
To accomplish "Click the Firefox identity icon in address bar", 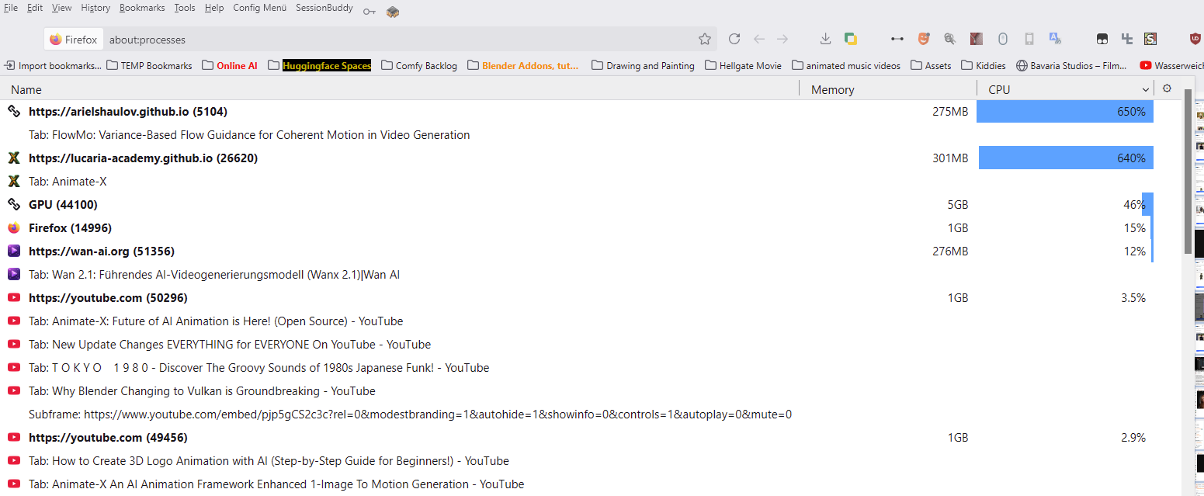I will [x=55, y=40].
